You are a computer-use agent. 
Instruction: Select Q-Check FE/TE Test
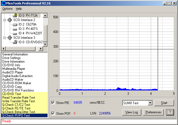pyautogui.click(x=24, y=108)
